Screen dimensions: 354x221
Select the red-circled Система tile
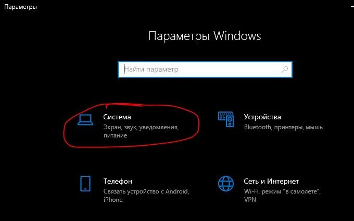(131, 126)
